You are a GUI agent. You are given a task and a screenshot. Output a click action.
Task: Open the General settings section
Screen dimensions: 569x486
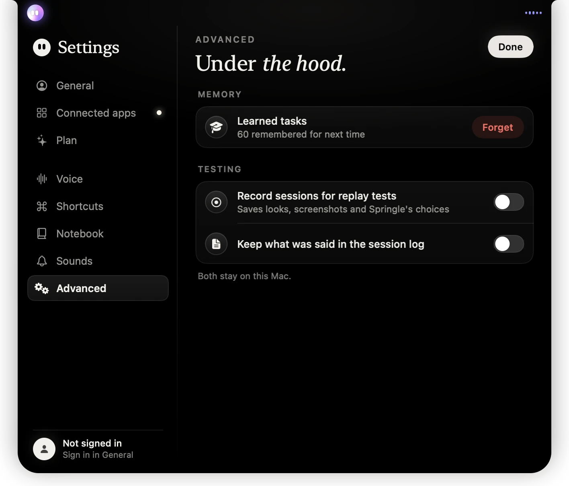pyautogui.click(x=98, y=86)
